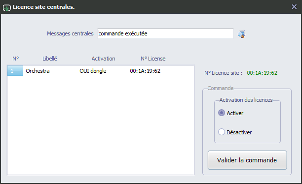
Task: Click the Activation column header
Action: [103, 59]
